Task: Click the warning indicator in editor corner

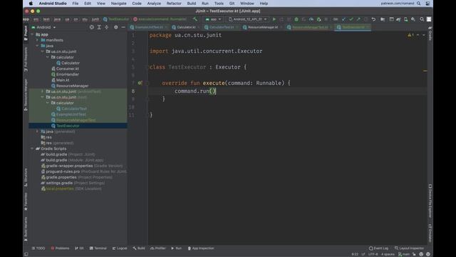Action: tap(411, 35)
